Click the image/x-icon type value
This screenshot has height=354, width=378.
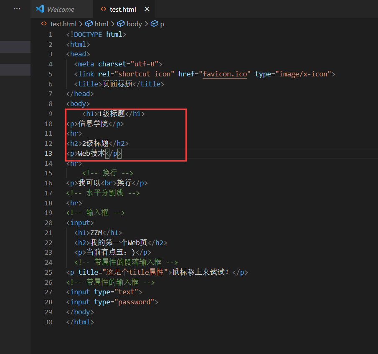point(303,74)
